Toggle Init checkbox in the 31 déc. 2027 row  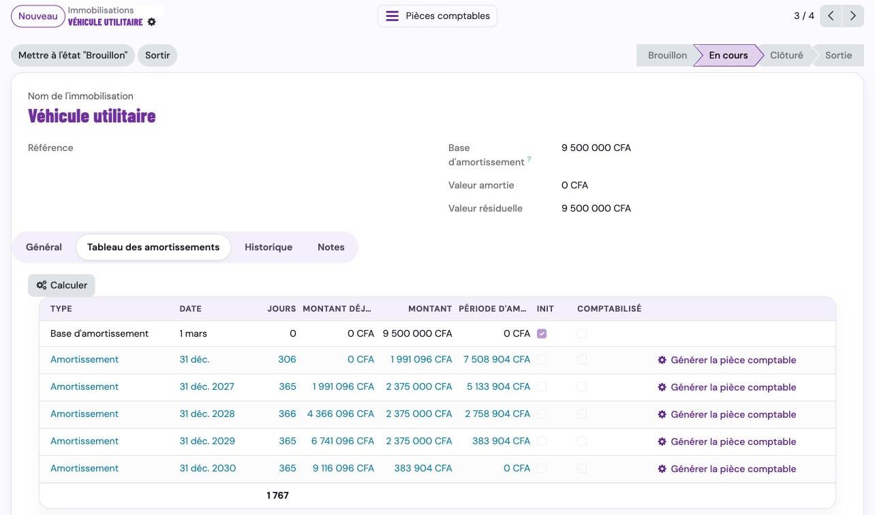542,387
